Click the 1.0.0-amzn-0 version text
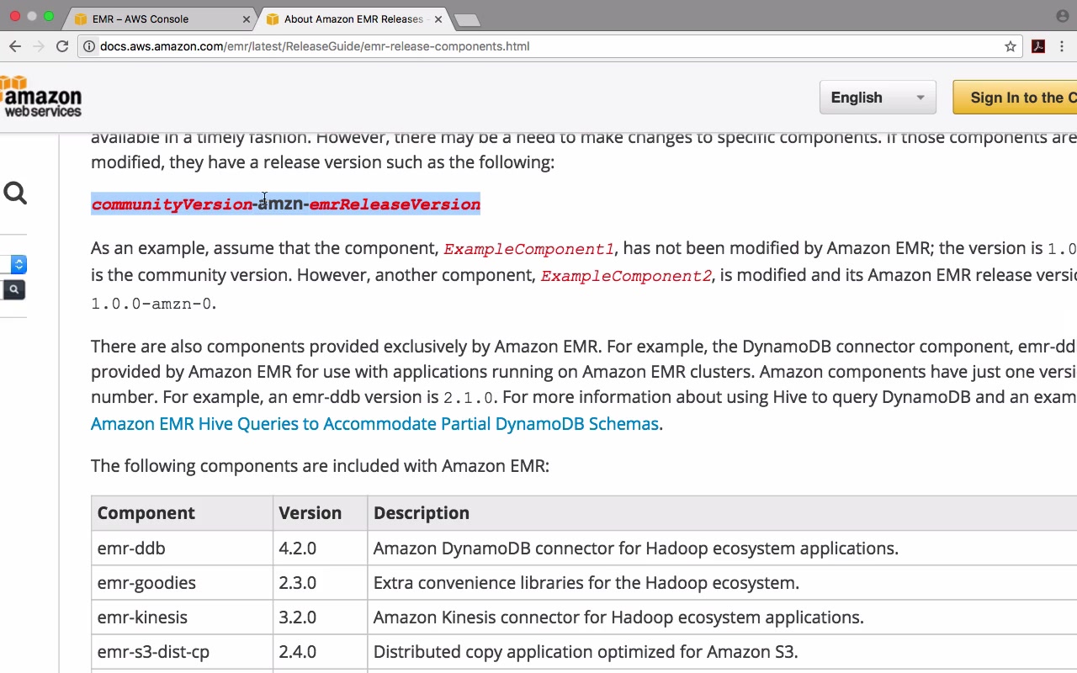The image size is (1077, 673). (x=151, y=304)
